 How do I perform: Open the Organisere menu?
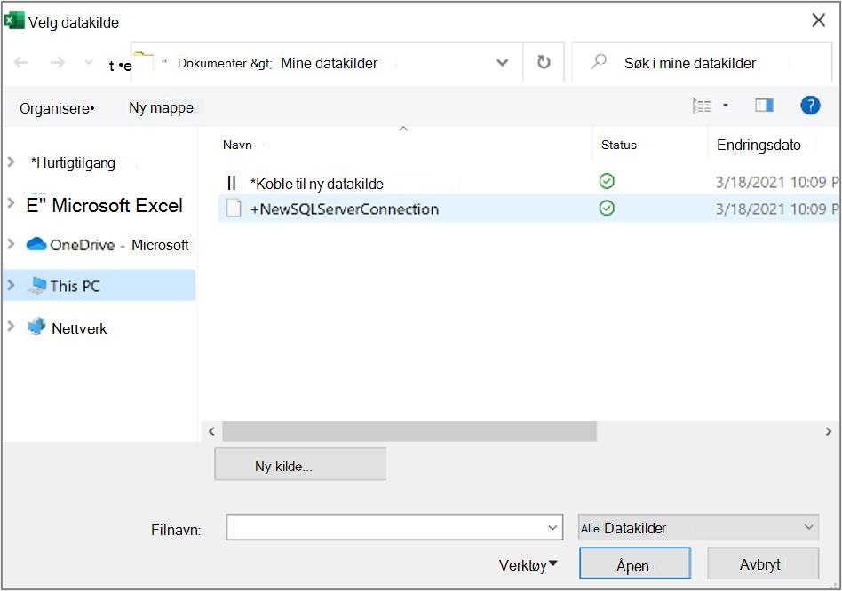pyautogui.click(x=57, y=108)
